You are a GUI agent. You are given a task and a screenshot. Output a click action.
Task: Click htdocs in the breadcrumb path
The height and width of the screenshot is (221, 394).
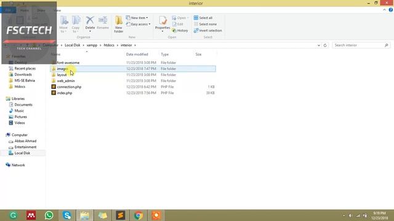(109, 45)
